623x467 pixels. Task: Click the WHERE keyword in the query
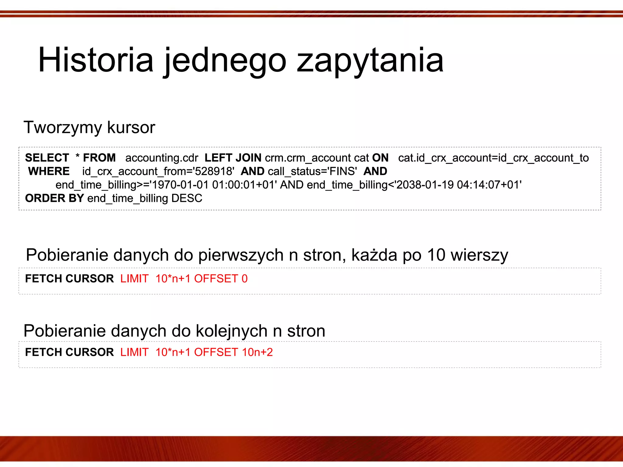pyautogui.click(x=49, y=171)
